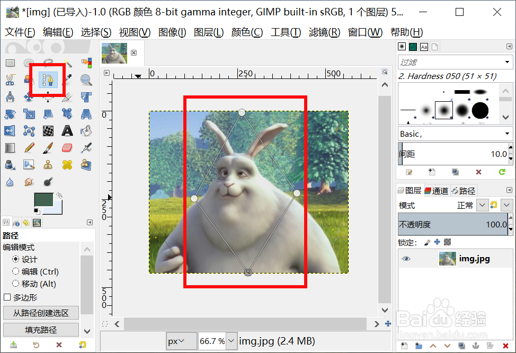Open the 66.7 % zoom dropdown
This screenshot has height=353, width=516.
coord(232,341)
